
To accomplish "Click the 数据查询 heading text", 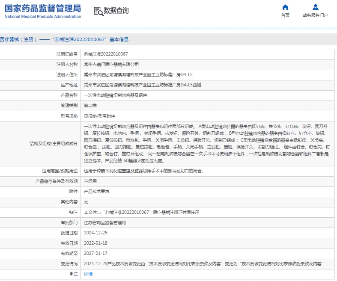I will click(x=116, y=11).
